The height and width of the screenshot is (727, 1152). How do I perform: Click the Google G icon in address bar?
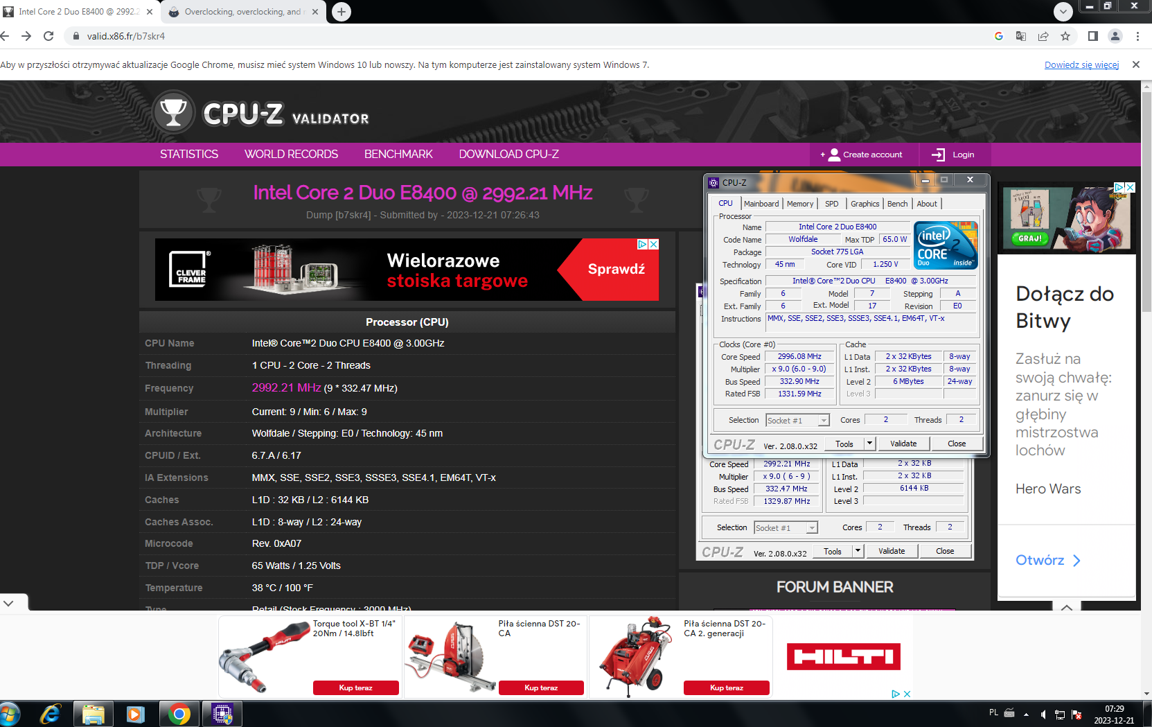tap(999, 36)
